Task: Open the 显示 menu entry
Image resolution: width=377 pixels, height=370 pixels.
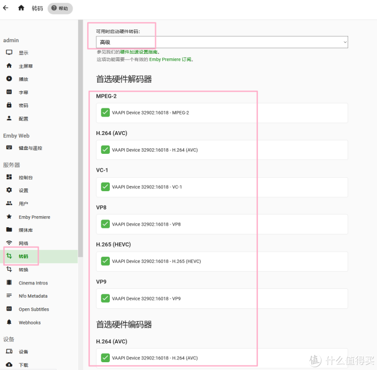Action: pyautogui.click(x=39, y=53)
